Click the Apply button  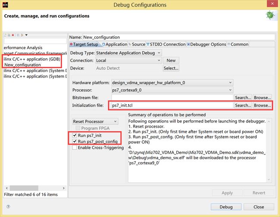pyautogui.click(x=227, y=193)
